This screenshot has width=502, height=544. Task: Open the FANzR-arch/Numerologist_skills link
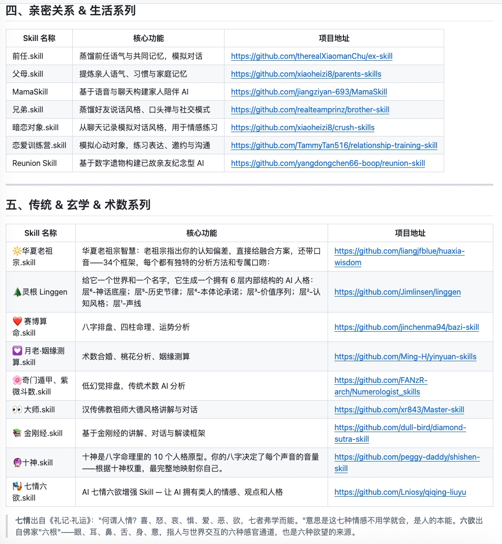click(x=381, y=386)
